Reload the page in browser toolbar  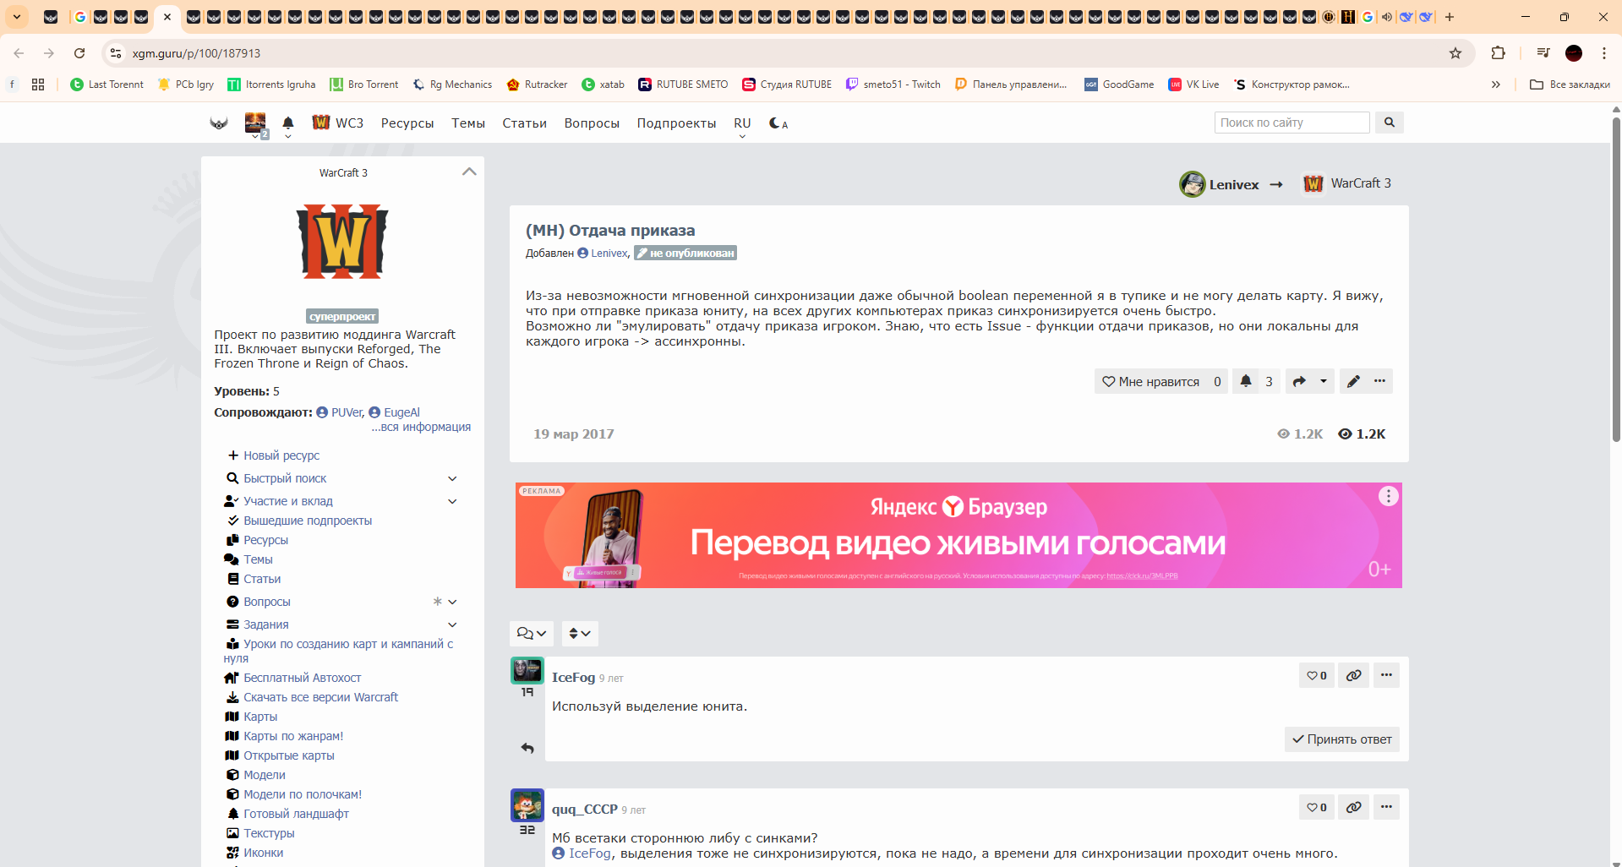(x=79, y=53)
